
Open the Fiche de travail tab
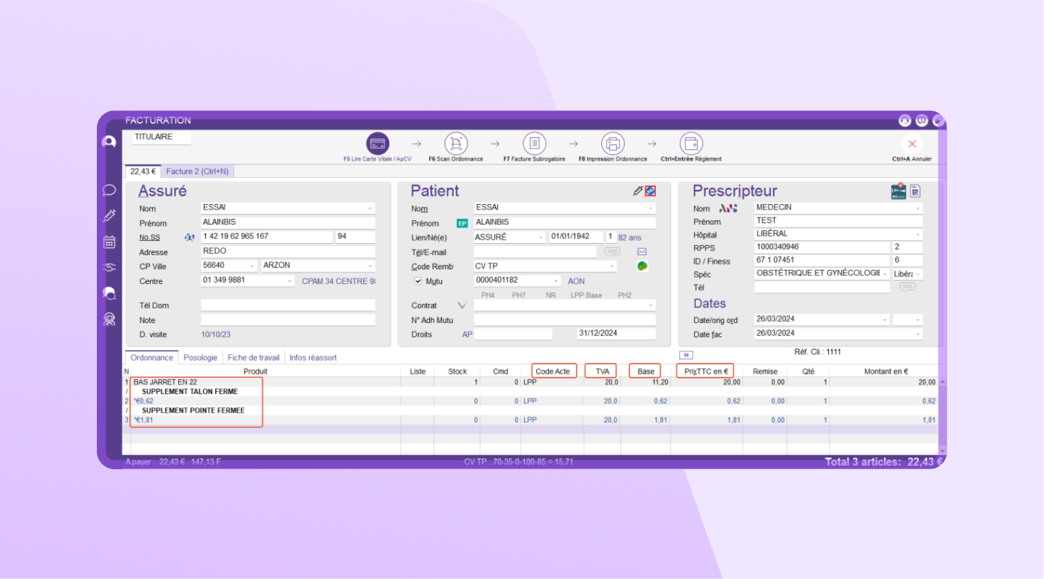coord(253,357)
